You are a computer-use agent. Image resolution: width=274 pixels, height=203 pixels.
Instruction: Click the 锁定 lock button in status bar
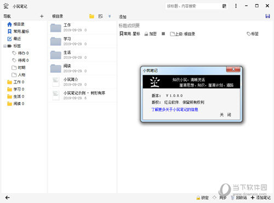tap(202, 198)
